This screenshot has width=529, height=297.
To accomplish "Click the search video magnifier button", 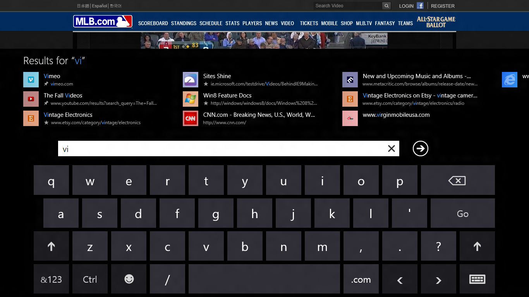I will tap(386, 6).
